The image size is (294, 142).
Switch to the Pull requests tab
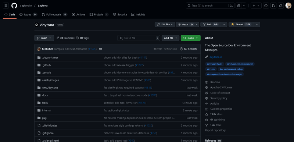(x=54, y=14)
